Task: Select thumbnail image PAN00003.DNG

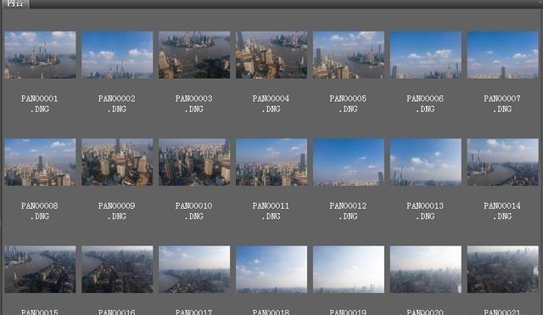Action: coord(194,54)
